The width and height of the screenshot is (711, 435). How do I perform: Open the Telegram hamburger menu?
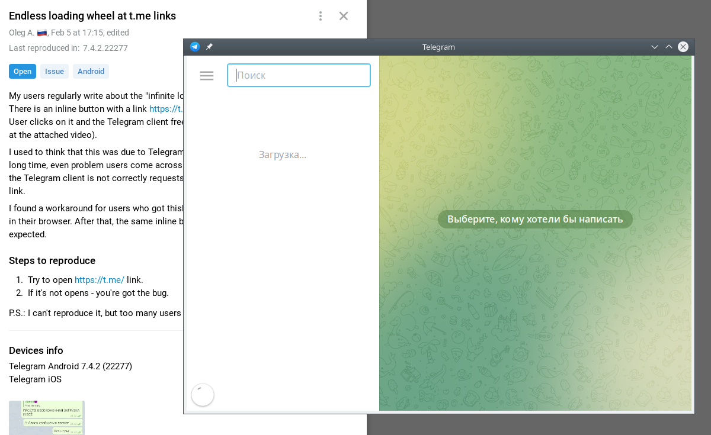point(207,76)
